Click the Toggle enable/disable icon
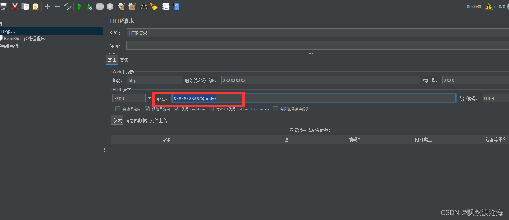Screen dimensions: 509x220 point(68,6)
